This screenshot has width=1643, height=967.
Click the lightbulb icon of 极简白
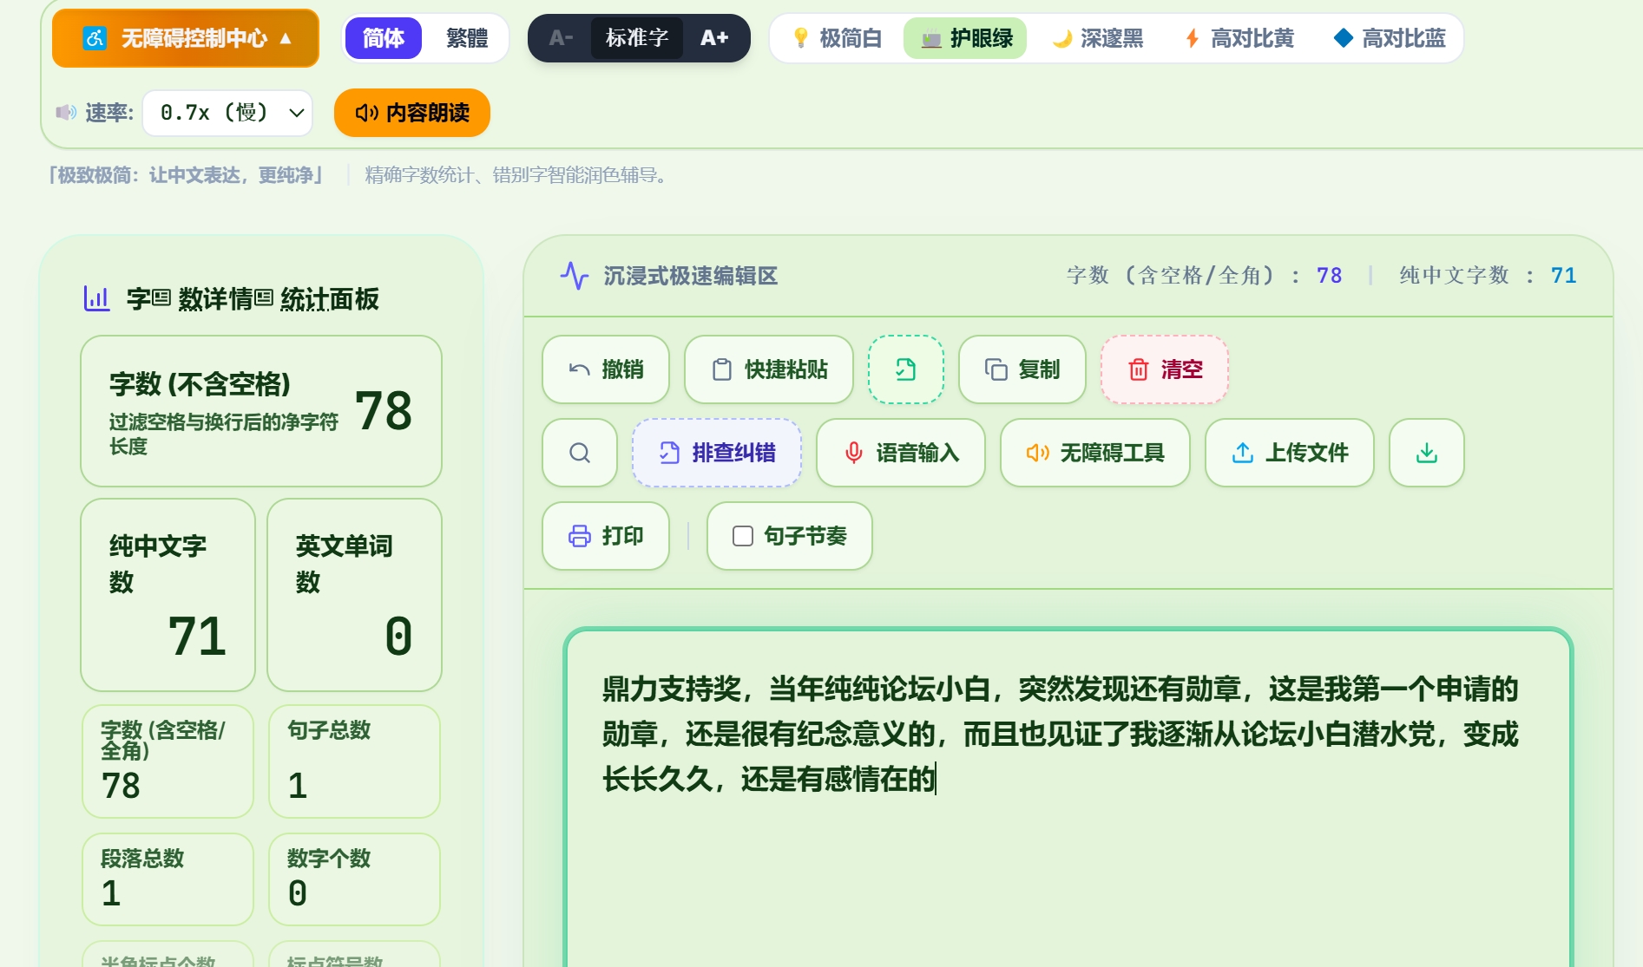coord(801,38)
